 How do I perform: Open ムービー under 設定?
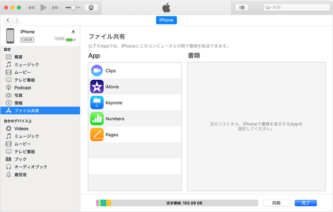pos(40,72)
